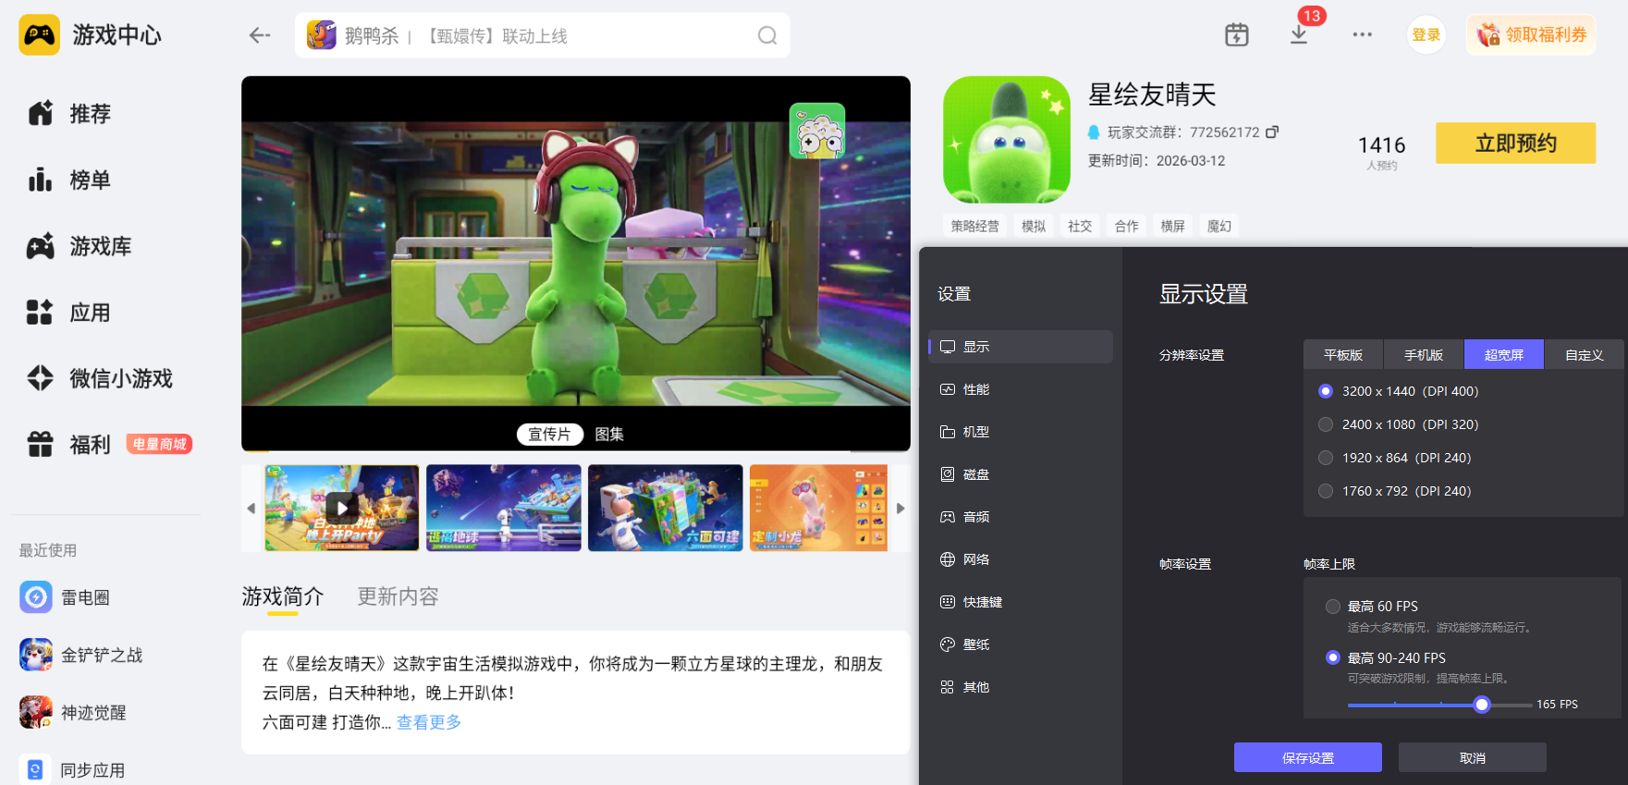This screenshot has width=1628, height=785.
Task: Click the 模拟 genre tag
Action: 1034,226
